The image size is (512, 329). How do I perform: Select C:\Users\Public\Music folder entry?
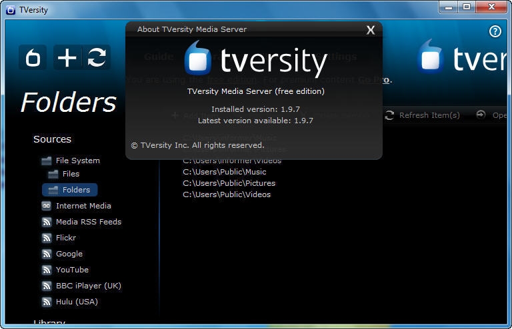tap(224, 172)
